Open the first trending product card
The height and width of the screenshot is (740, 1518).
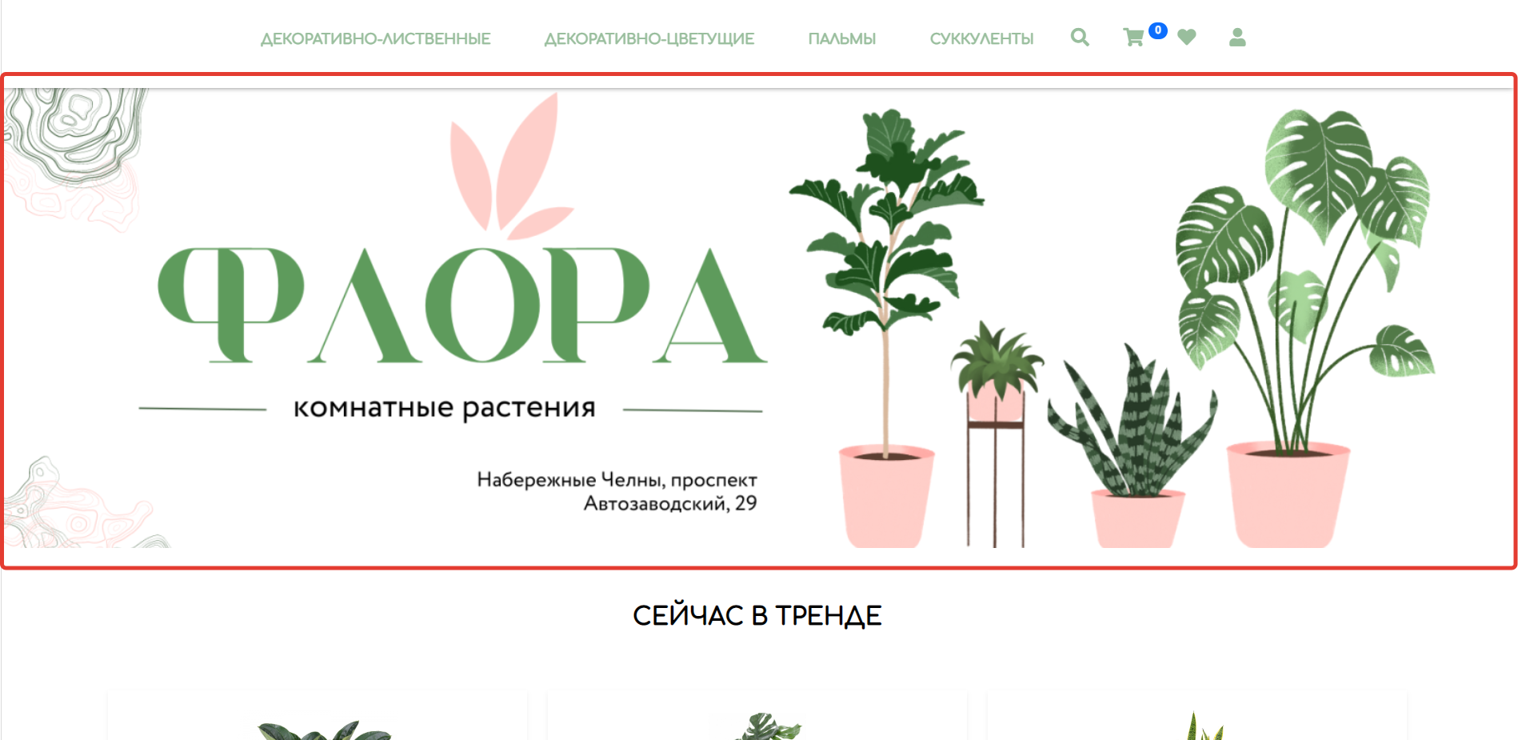click(318, 716)
